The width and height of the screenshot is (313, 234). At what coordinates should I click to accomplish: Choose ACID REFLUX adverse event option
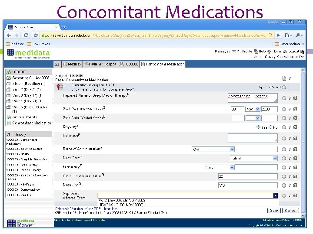122,201
